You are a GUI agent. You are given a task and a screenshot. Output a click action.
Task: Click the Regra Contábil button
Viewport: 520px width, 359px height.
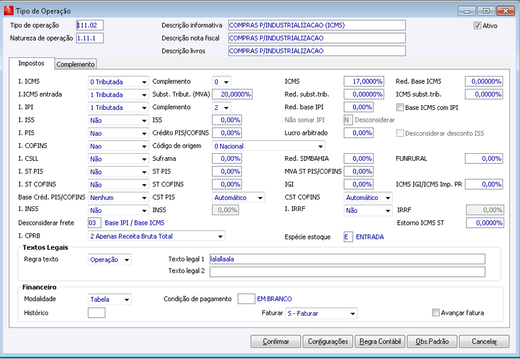(380, 342)
